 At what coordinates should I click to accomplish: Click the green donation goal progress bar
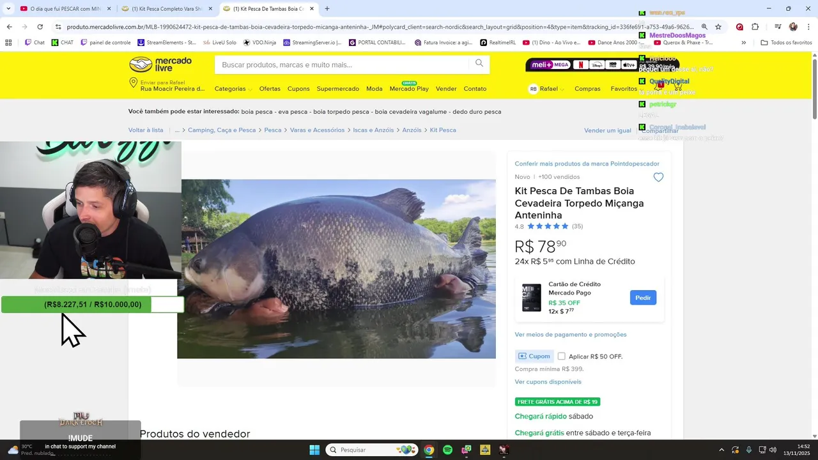[x=93, y=305]
